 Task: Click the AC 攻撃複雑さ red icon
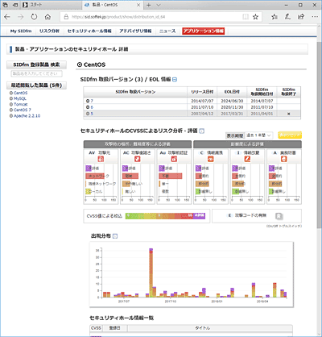point(137,159)
